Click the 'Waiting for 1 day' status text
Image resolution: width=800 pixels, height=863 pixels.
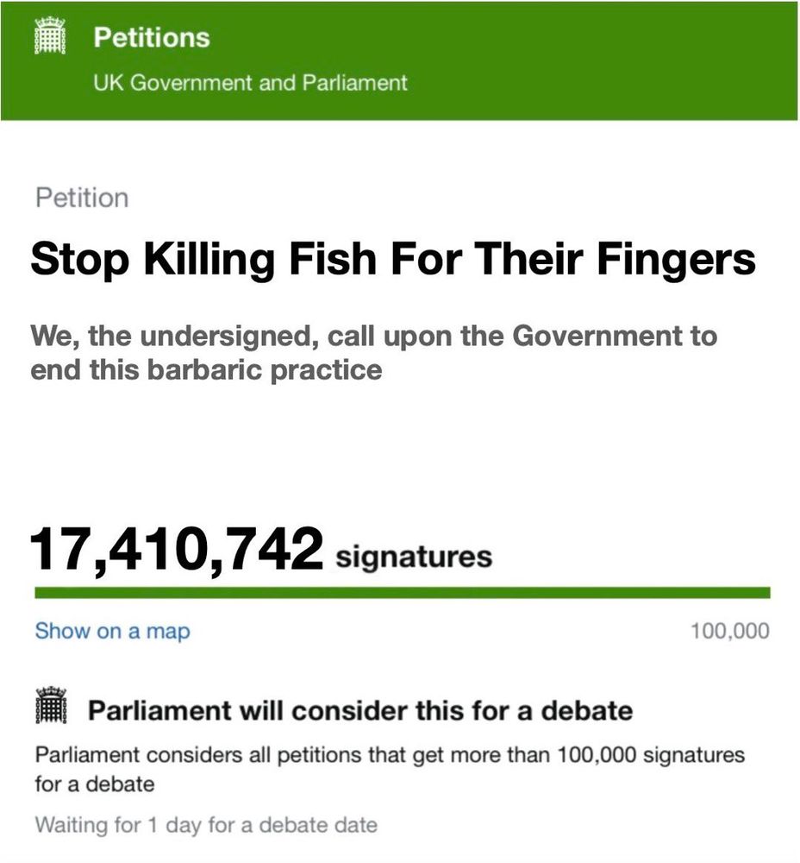[206, 826]
